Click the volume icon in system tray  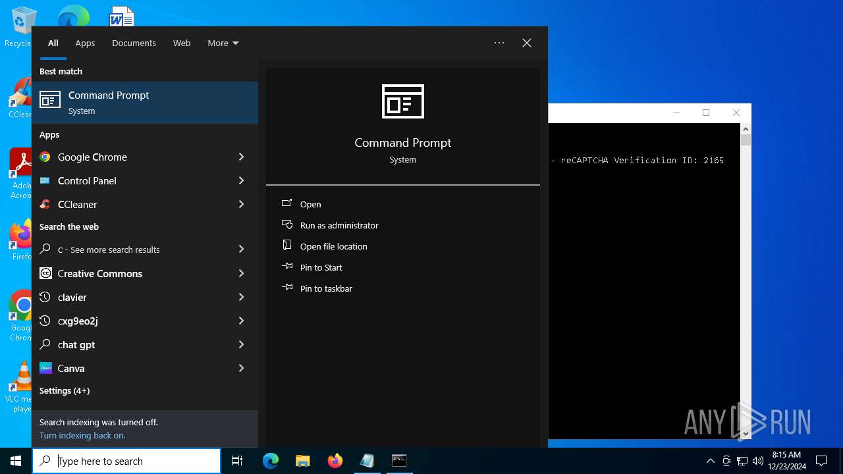tap(758, 461)
